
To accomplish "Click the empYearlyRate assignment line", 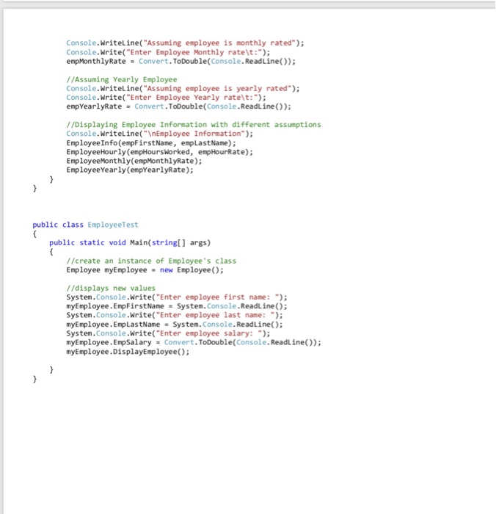I will (178, 106).
